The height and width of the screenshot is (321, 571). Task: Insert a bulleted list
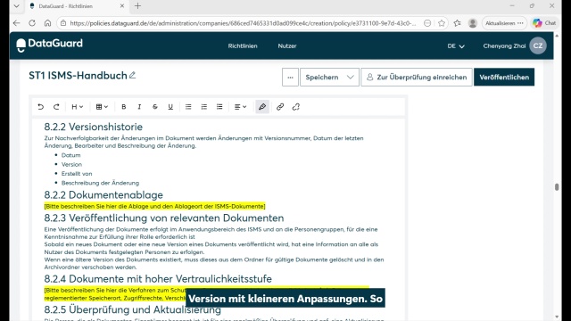188,107
